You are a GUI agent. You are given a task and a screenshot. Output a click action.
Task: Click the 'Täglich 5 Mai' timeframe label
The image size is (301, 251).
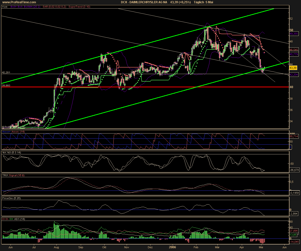204,2
